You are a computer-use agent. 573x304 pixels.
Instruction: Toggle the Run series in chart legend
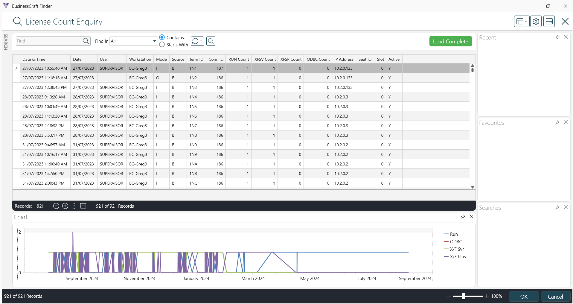(x=451, y=234)
